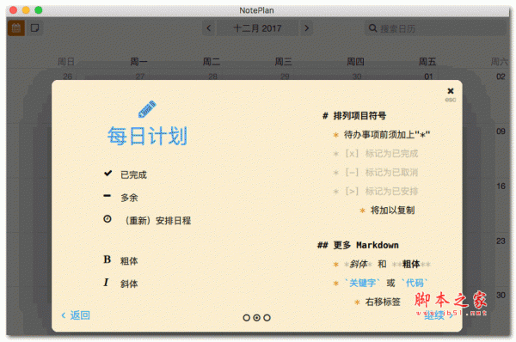
Task: Select the 粗体 label
Action: 129,261
